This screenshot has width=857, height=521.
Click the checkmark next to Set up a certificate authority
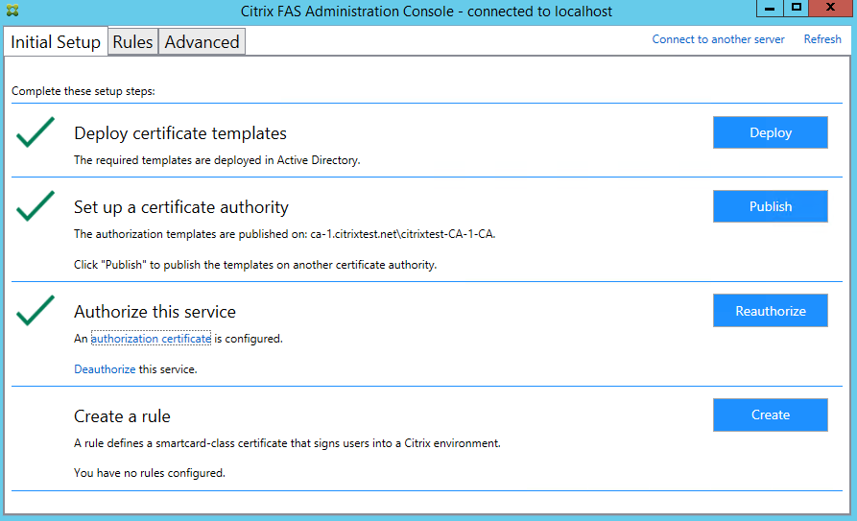(x=36, y=205)
